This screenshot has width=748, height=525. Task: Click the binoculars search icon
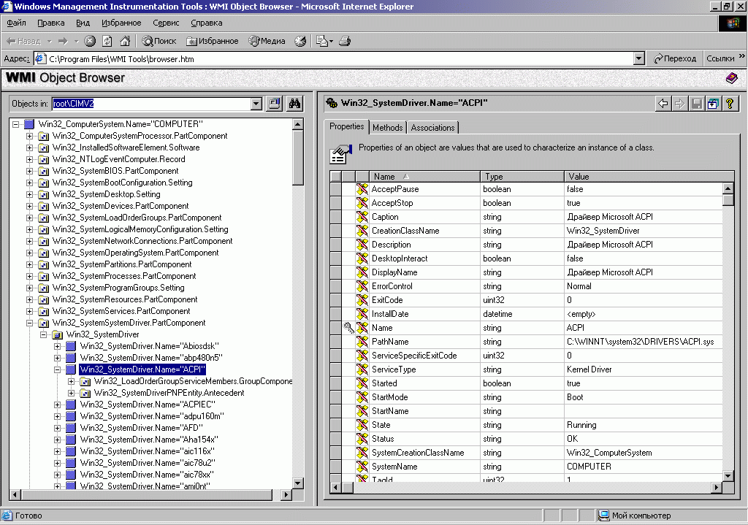295,104
